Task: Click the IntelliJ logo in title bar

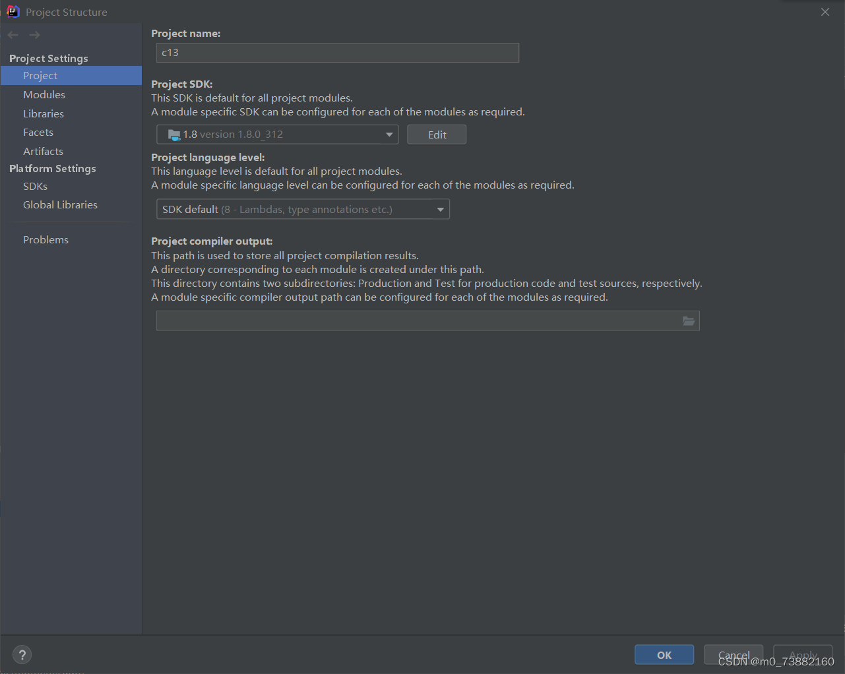Action: coord(13,11)
